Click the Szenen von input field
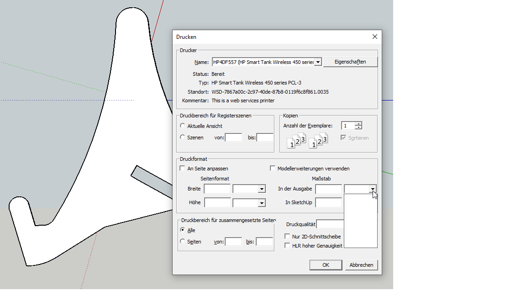Viewport: 526px width, 296px height. (x=233, y=137)
